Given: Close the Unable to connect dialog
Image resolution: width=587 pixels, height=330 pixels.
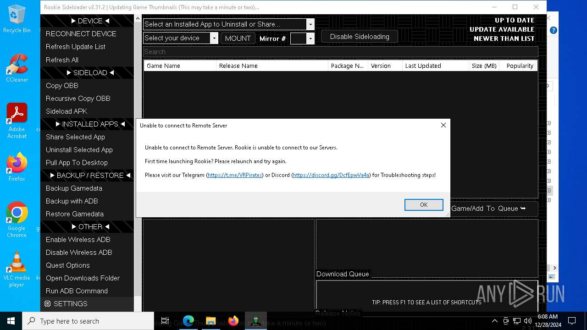Looking at the screenshot, I should 443,125.
